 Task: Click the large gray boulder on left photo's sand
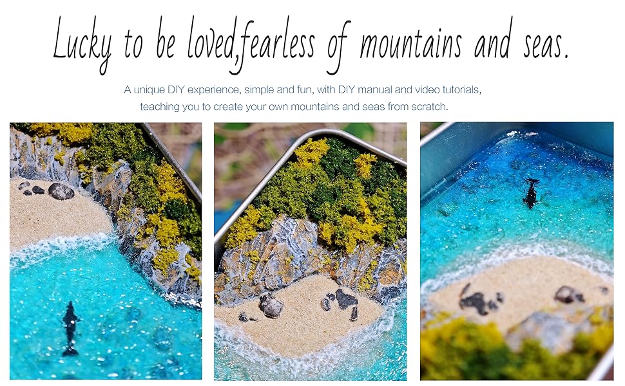[61, 191]
